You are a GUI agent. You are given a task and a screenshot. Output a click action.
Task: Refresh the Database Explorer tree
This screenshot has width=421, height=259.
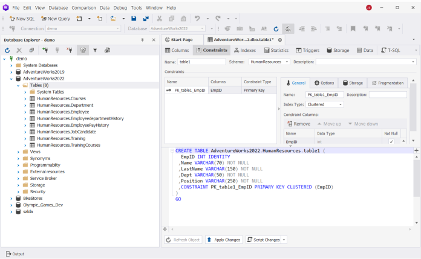pos(7,50)
